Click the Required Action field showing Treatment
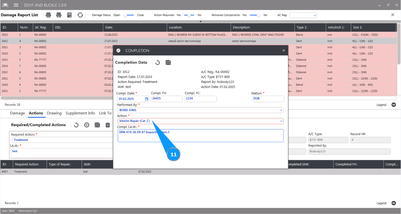Screen dimensions: 401x214 pyautogui.click(x=62, y=140)
